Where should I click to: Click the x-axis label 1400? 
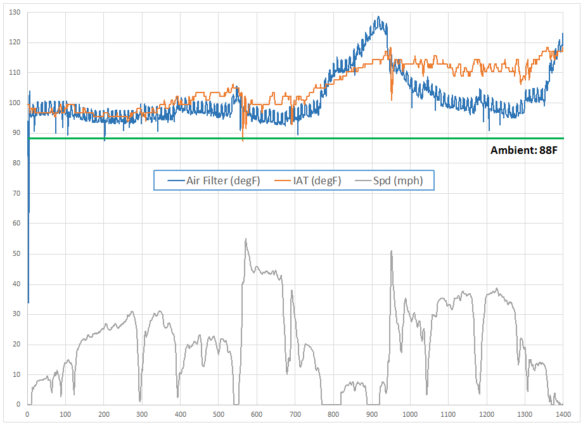pos(563,414)
